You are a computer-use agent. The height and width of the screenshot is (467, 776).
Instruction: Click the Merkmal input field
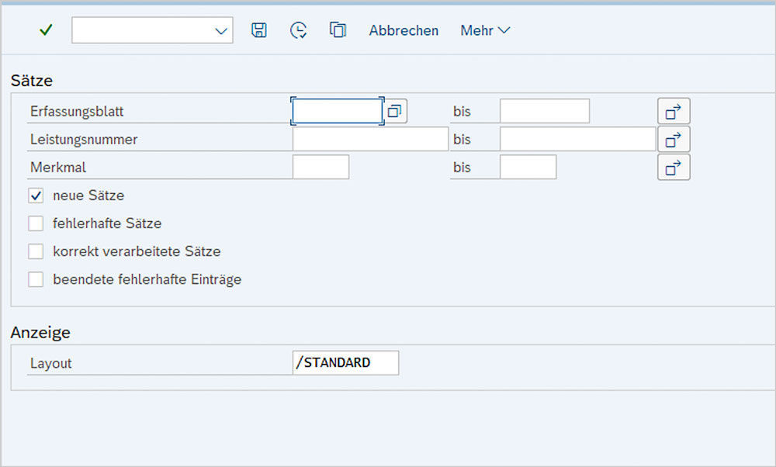321,167
